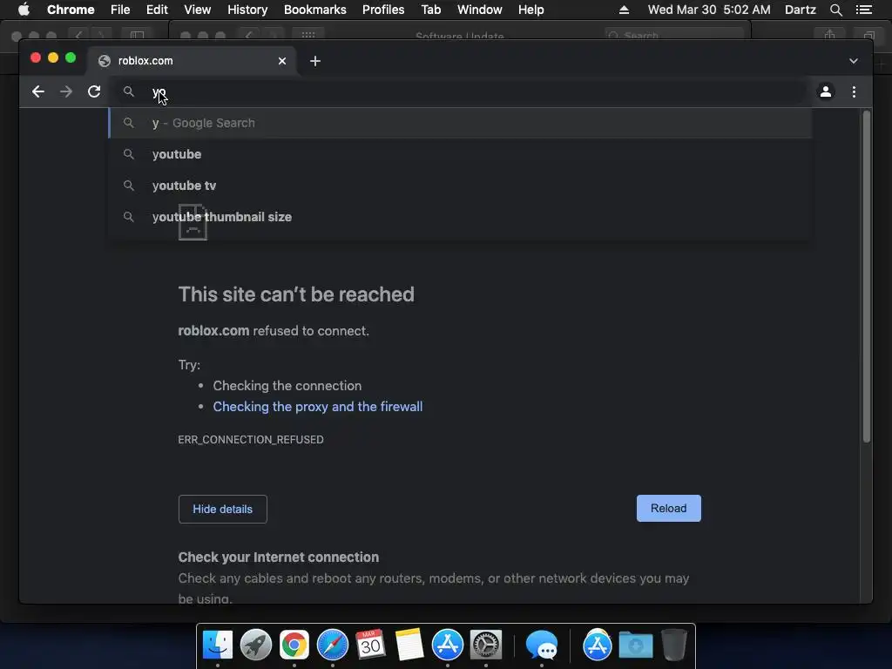892x669 pixels.
Task: Close the roblox.com tab
Action: click(282, 61)
